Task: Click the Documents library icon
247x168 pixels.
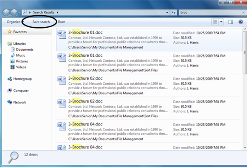Action: [12, 49]
